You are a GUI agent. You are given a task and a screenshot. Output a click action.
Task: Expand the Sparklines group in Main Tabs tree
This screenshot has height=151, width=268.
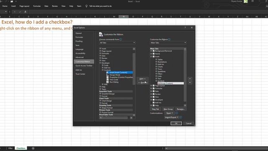click(x=156, y=71)
